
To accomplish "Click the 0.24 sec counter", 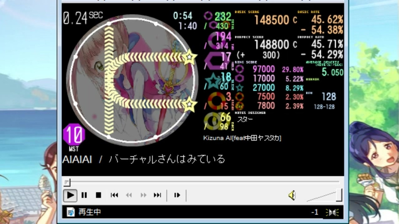I will [x=83, y=18].
